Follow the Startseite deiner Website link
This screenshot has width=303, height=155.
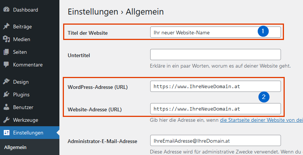point(262,120)
